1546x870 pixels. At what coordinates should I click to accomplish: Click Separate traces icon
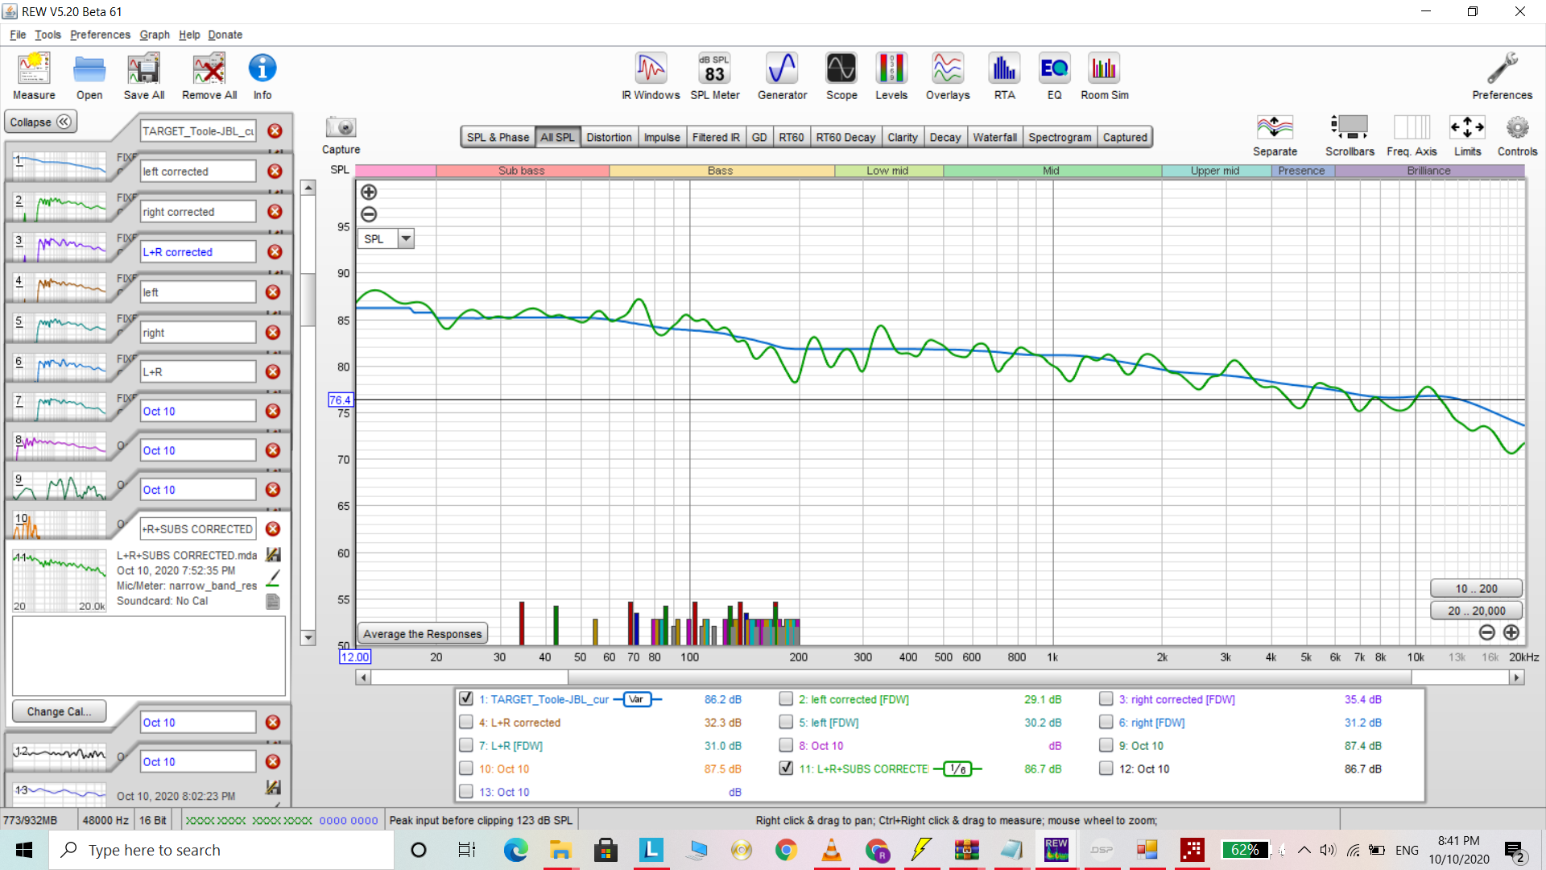(1275, 135)
